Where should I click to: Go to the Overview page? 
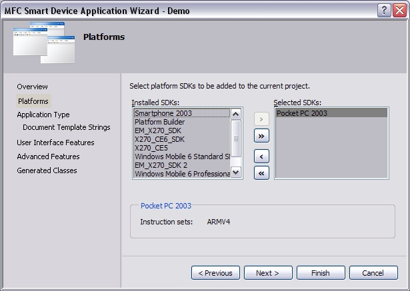32,87
